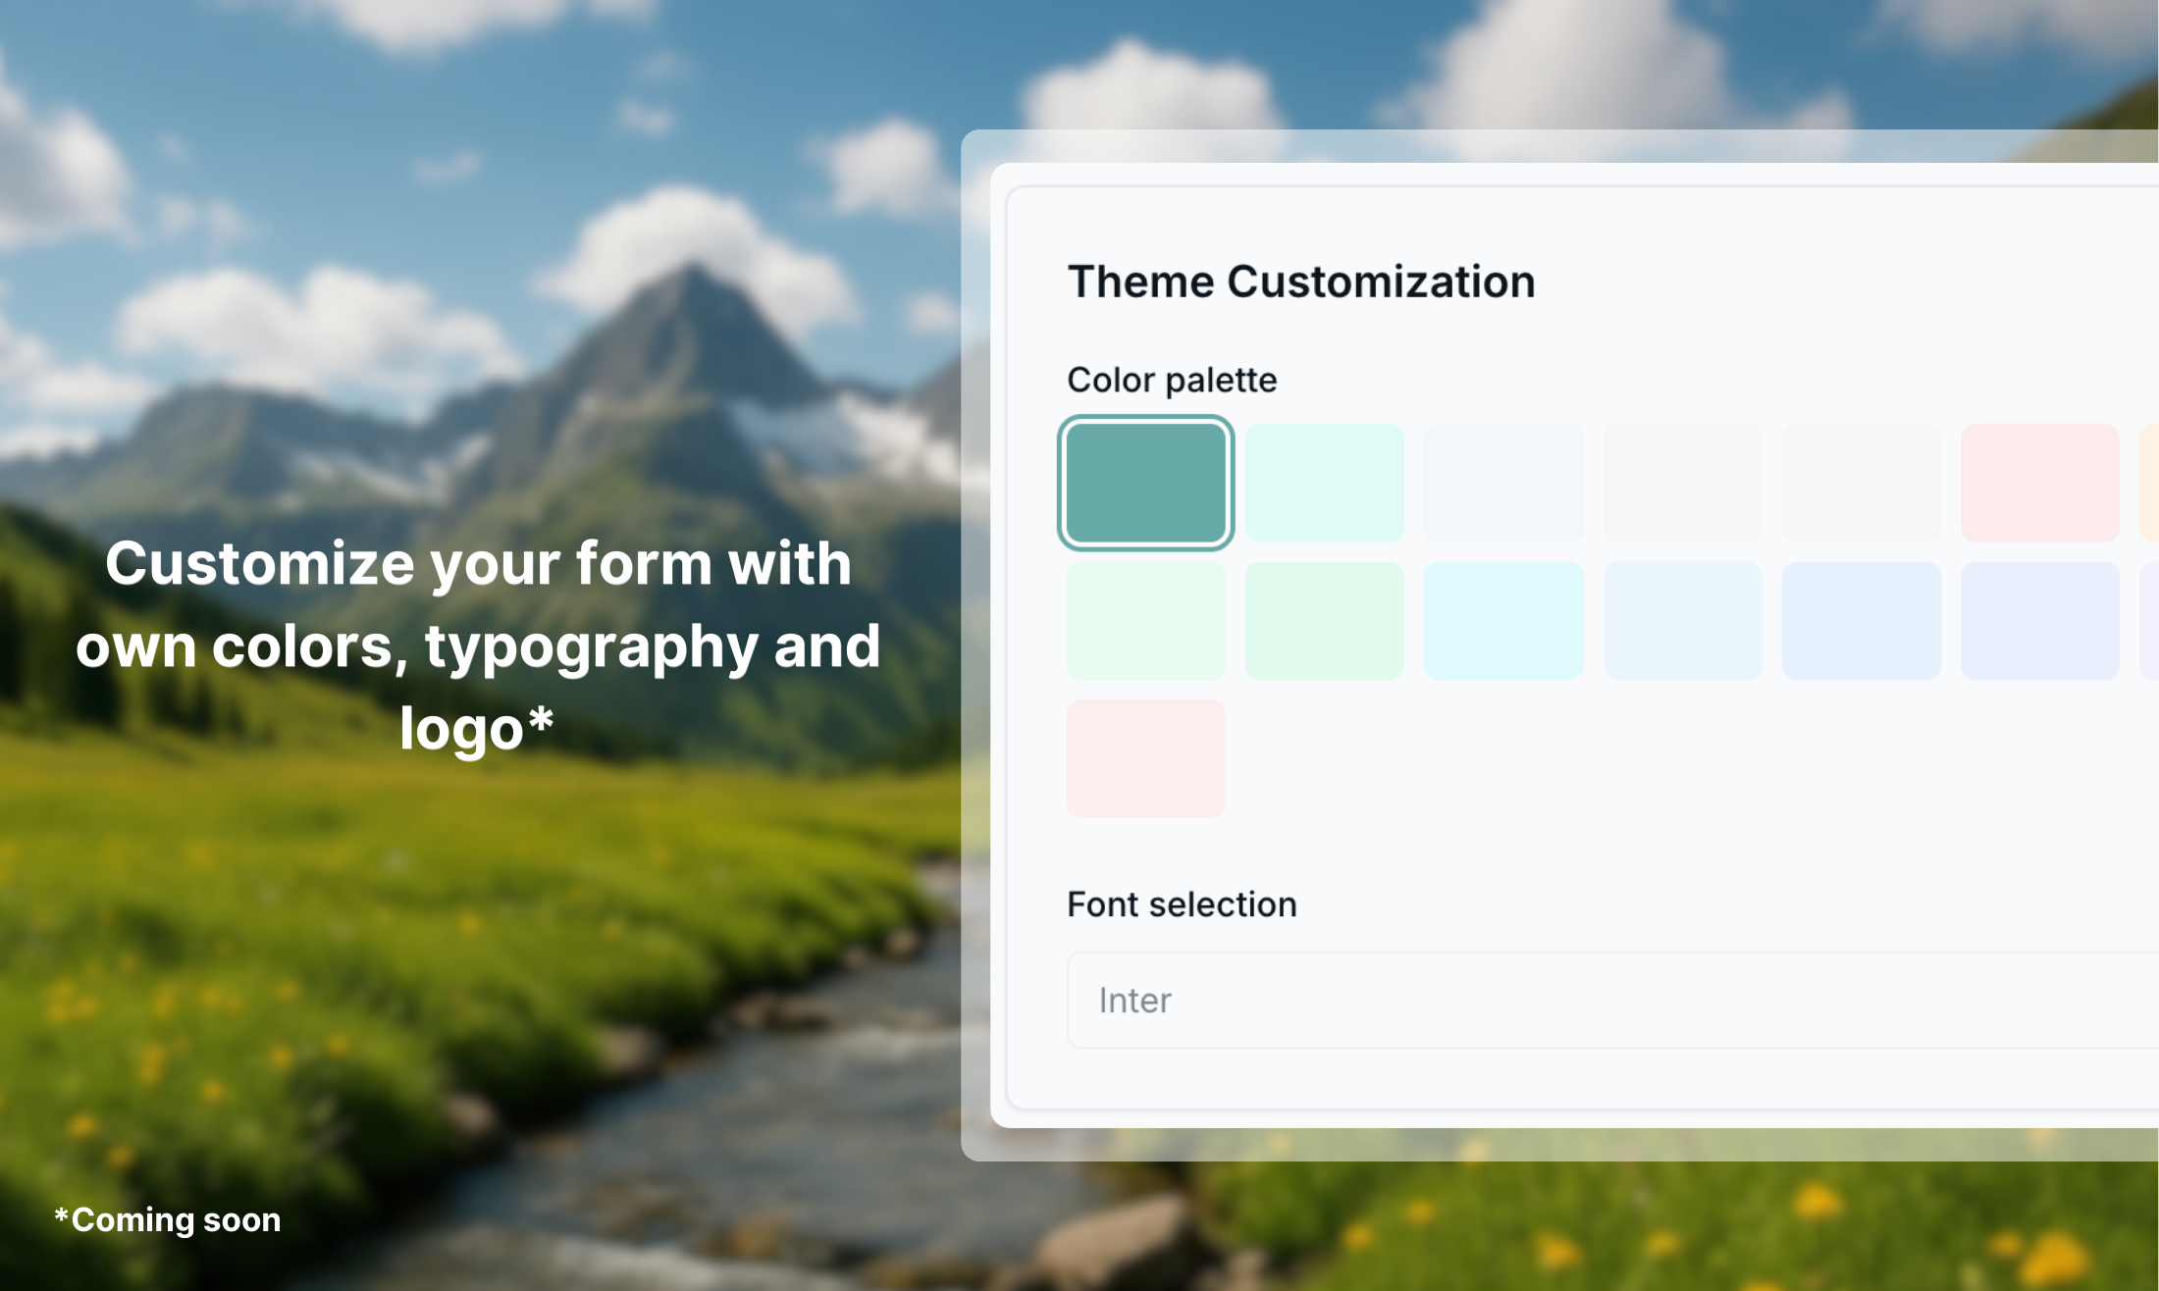Image resolution: width=2159 pixels, height=1291 pixels.
Task: Select the periwinkle blue swatch
Action: click(1861, 620)
